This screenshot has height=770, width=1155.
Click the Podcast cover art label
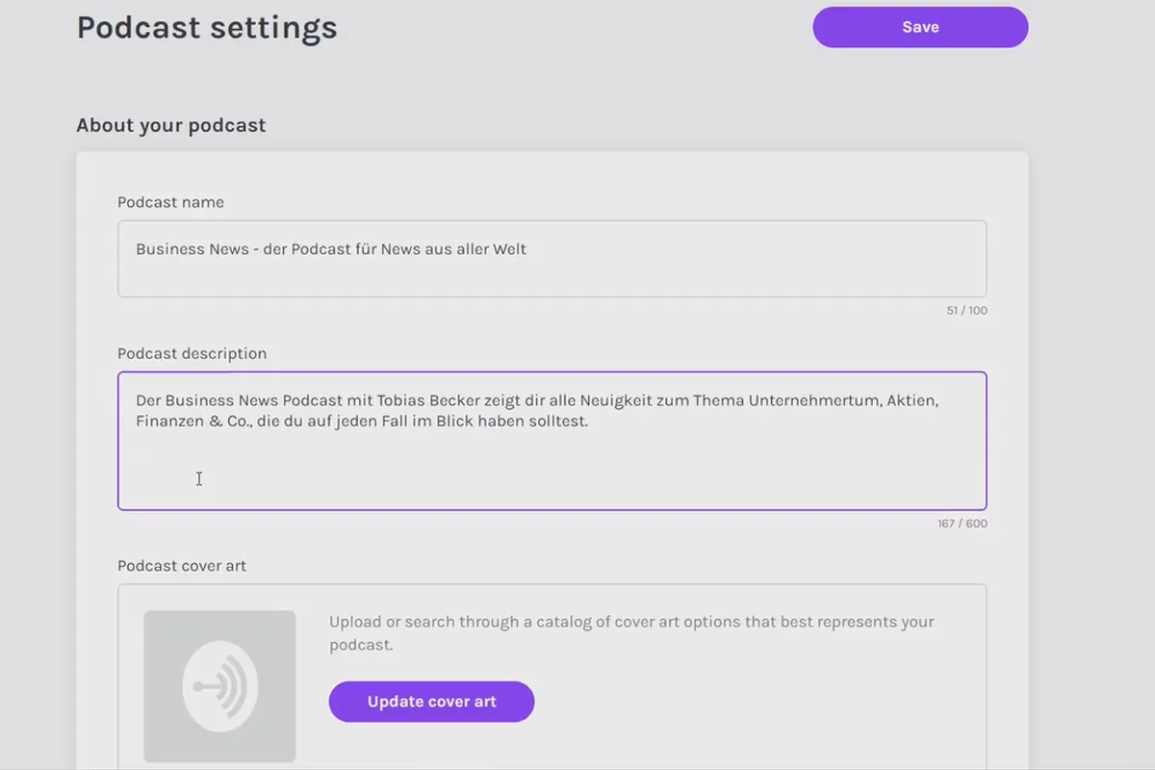[182, 566]
